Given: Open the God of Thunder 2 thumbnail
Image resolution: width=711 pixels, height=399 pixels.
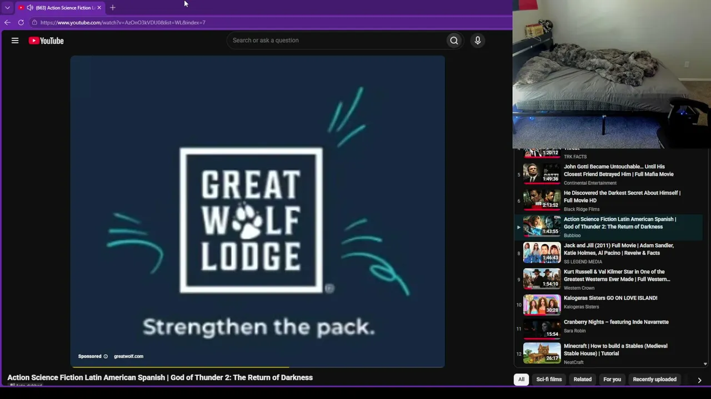Looking at the screenshot, I should click(542, 226).
